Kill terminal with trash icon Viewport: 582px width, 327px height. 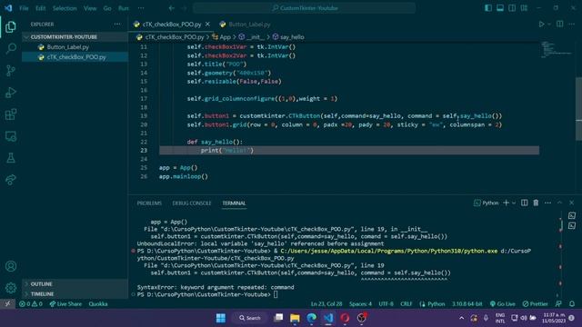click(536, 203)
